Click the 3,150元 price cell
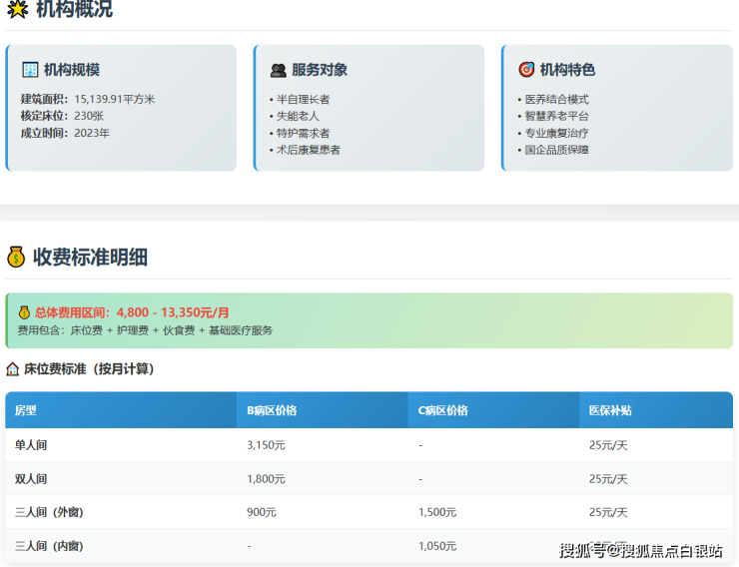739x567 pixels. coord(266,445)
